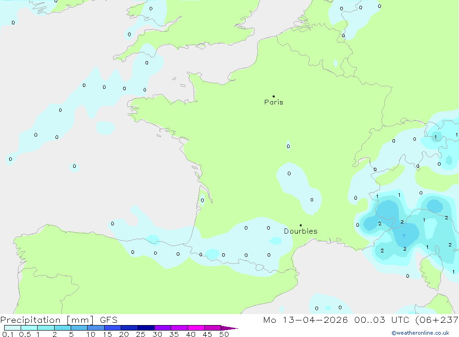Click the legend scale value '0.1'
Image resolution: width=459 pixels, height=337 pixels.
[x=8, y=334]
